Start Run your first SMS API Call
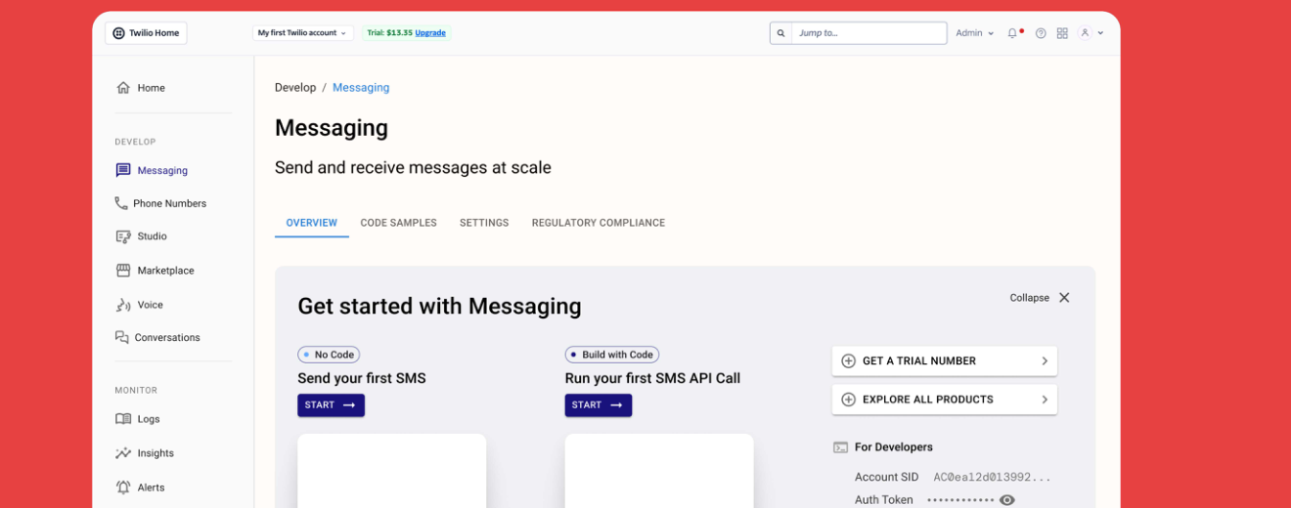The width and height of the screenshot is (1291, 508). pyautogui.click(x=598, y=405)
